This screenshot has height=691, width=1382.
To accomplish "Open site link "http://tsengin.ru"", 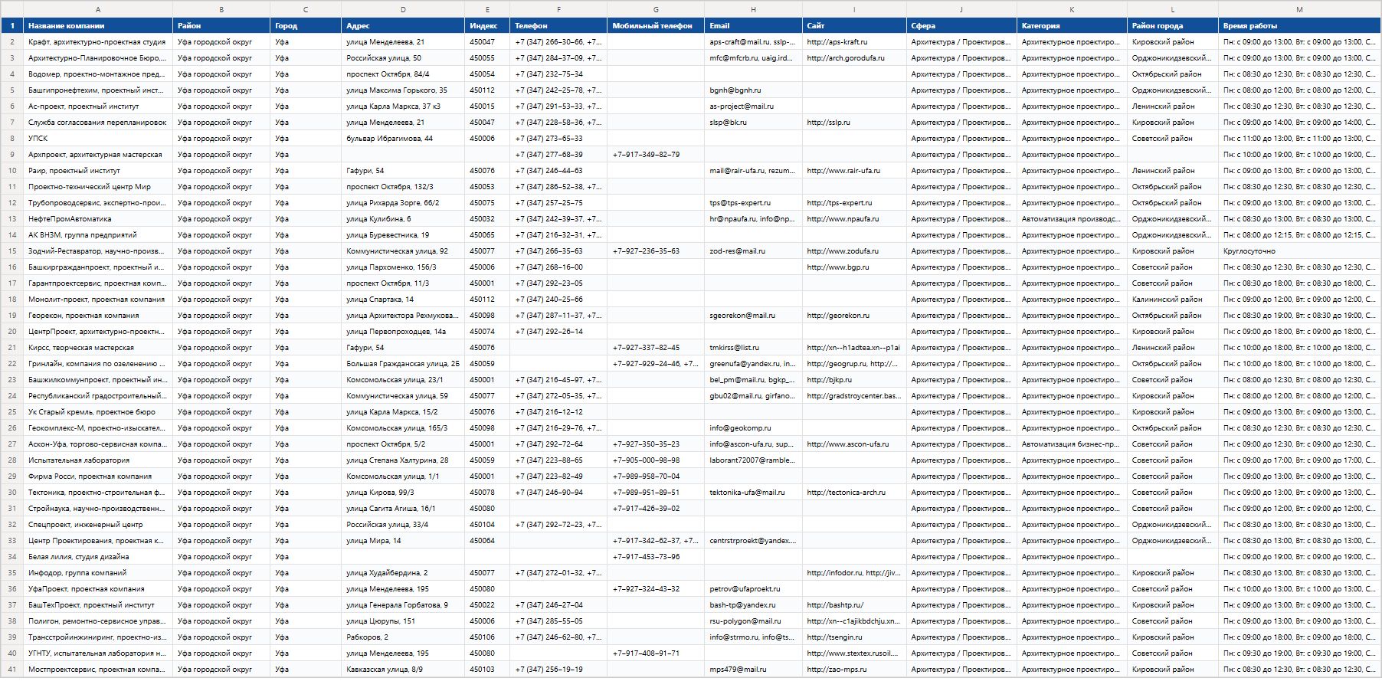I will tap(834, 637).
